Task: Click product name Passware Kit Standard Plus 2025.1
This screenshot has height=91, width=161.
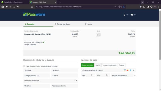Action: tap(38, 34)
